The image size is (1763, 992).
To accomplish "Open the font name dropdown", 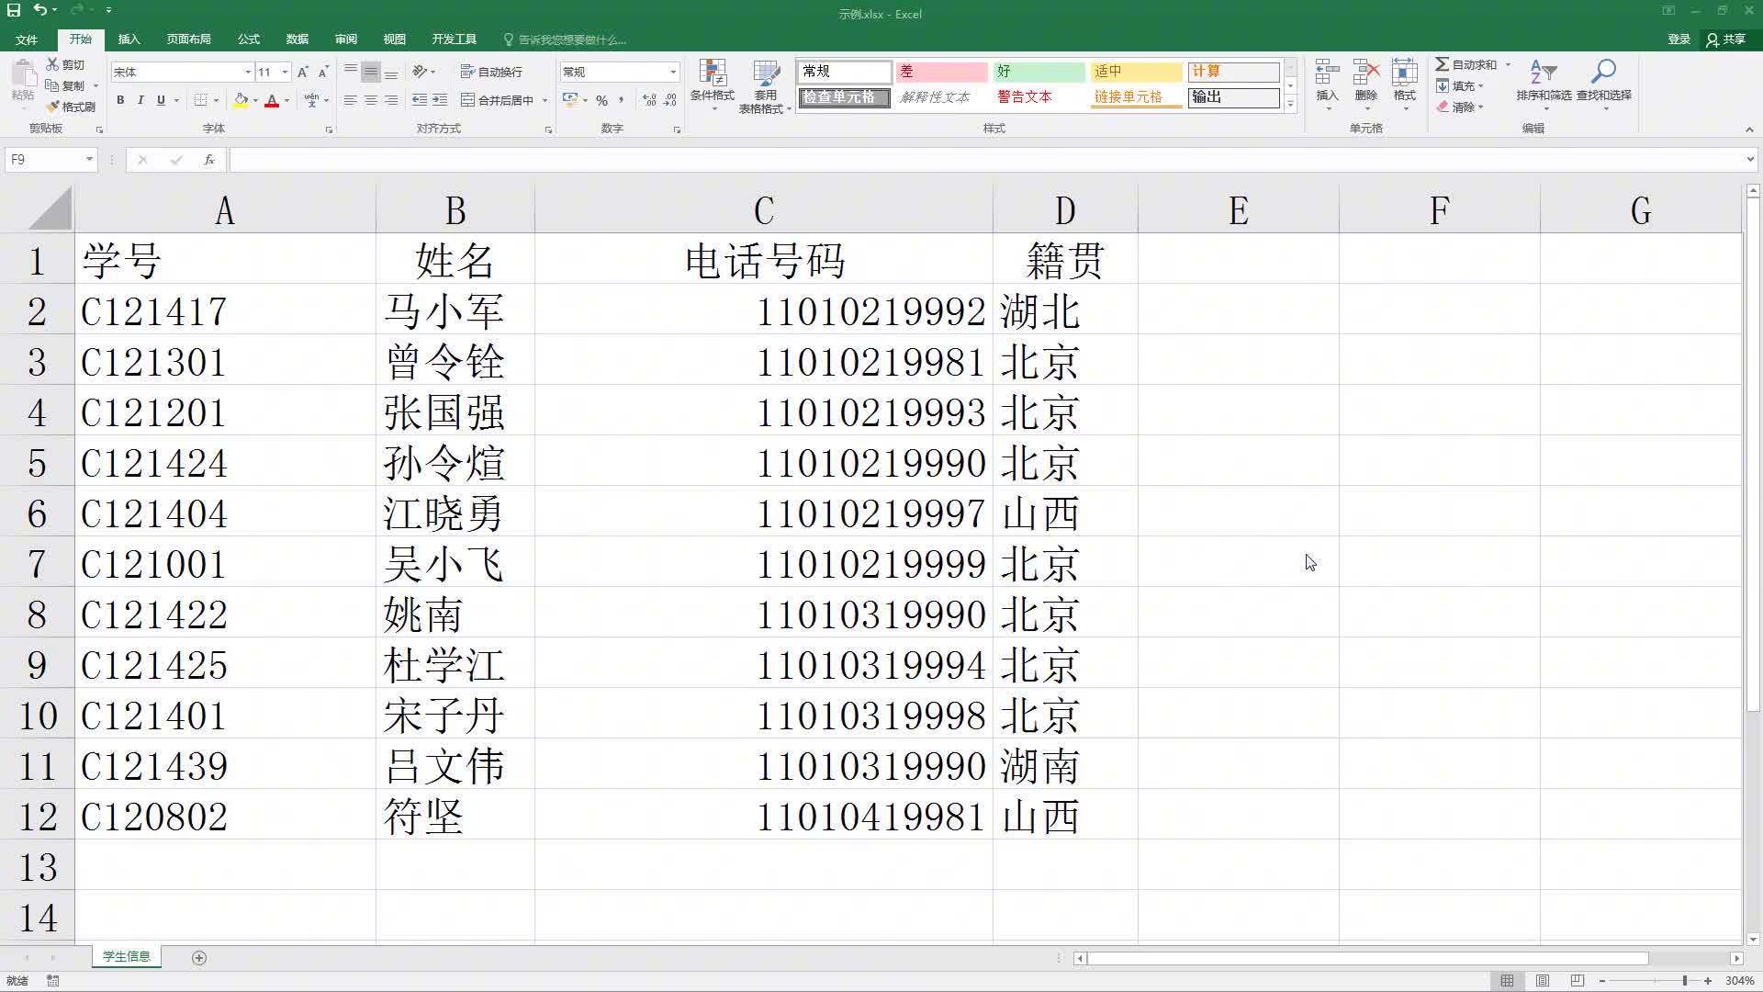I will (x=248, y=72).
